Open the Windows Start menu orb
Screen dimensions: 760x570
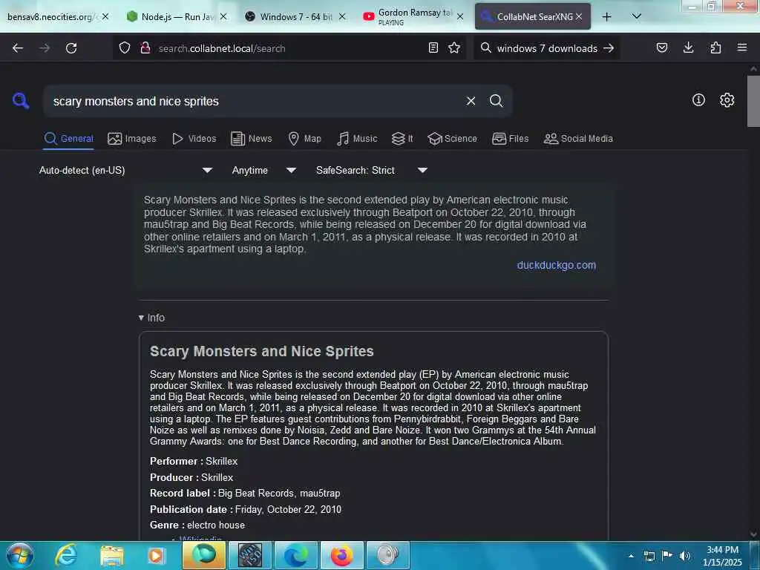[x=20, y=555]
